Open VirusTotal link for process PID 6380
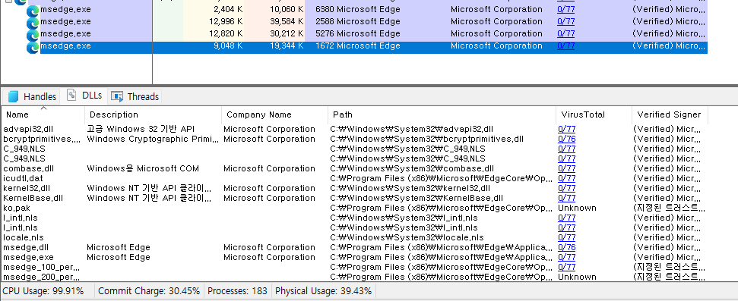Viewport: 738px width, 301px height. coord(565,9)
